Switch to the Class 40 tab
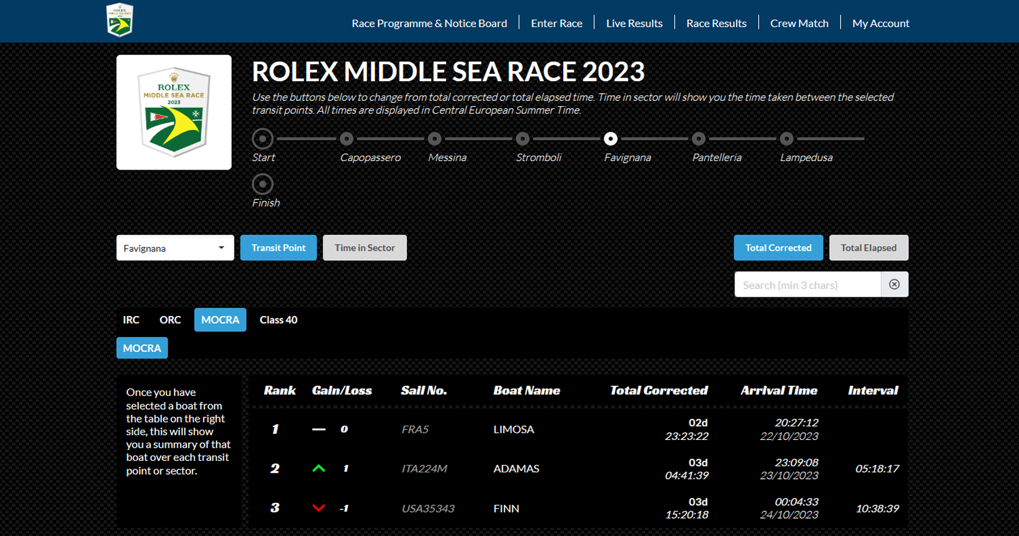Viewport: 1019px width, 536px height. pos(278,320)
